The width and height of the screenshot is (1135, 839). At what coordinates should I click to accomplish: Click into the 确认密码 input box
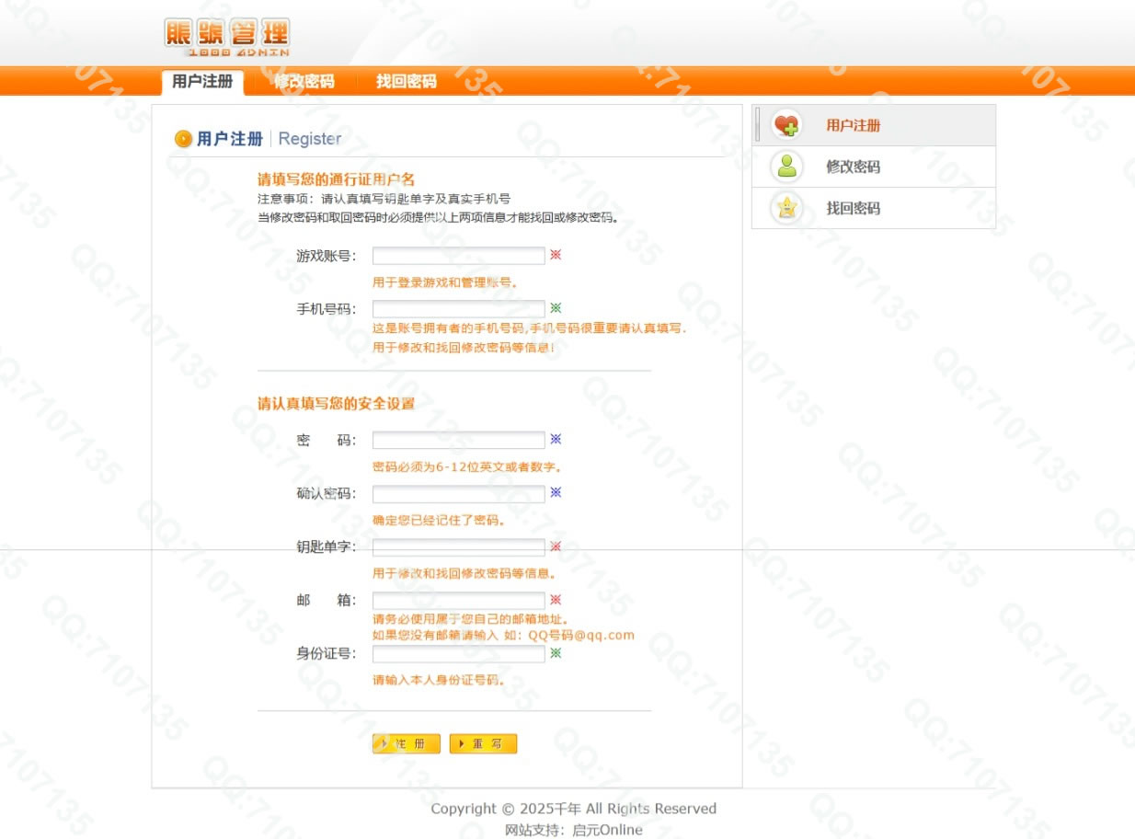pyautogui.click(x=458, y=494)
